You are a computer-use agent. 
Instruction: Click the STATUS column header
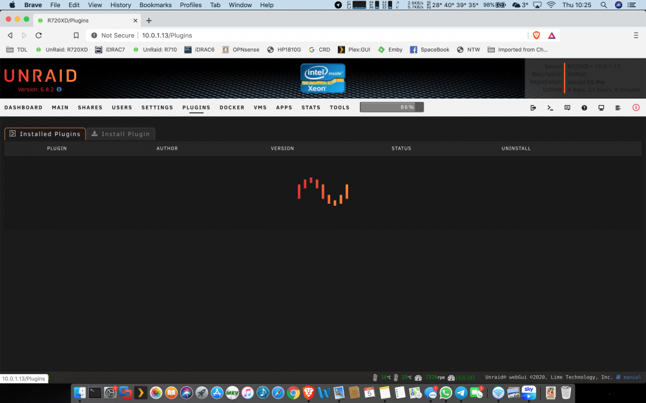tap(401, 148)
